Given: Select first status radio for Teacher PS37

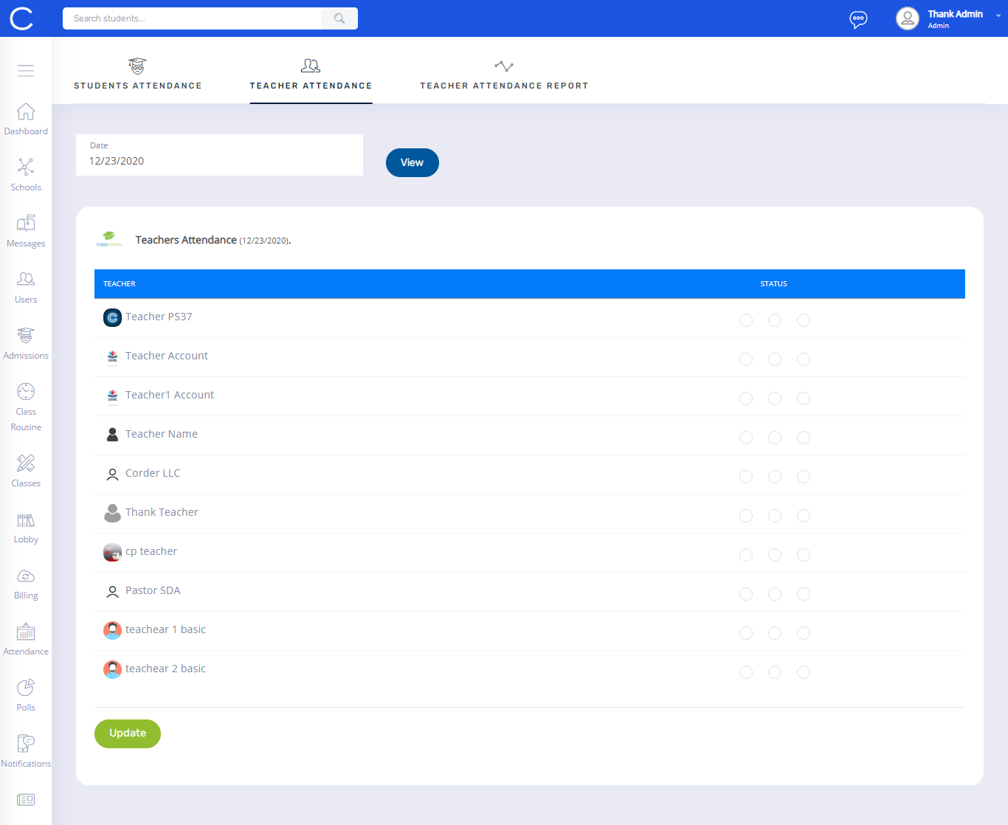Looking at the screenshot, I should tap(746, 320).
